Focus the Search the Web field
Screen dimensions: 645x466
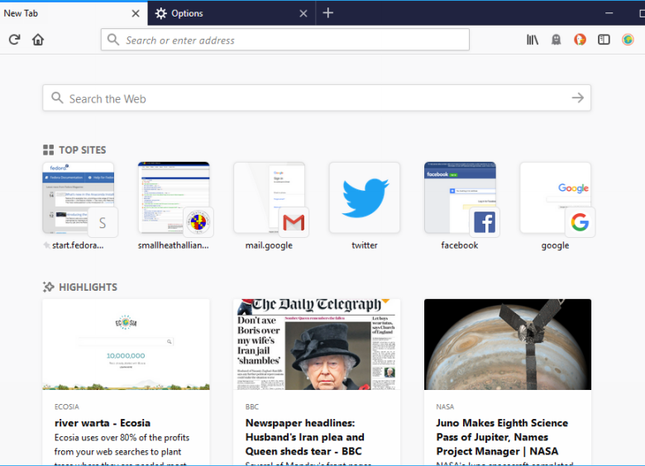314,98
